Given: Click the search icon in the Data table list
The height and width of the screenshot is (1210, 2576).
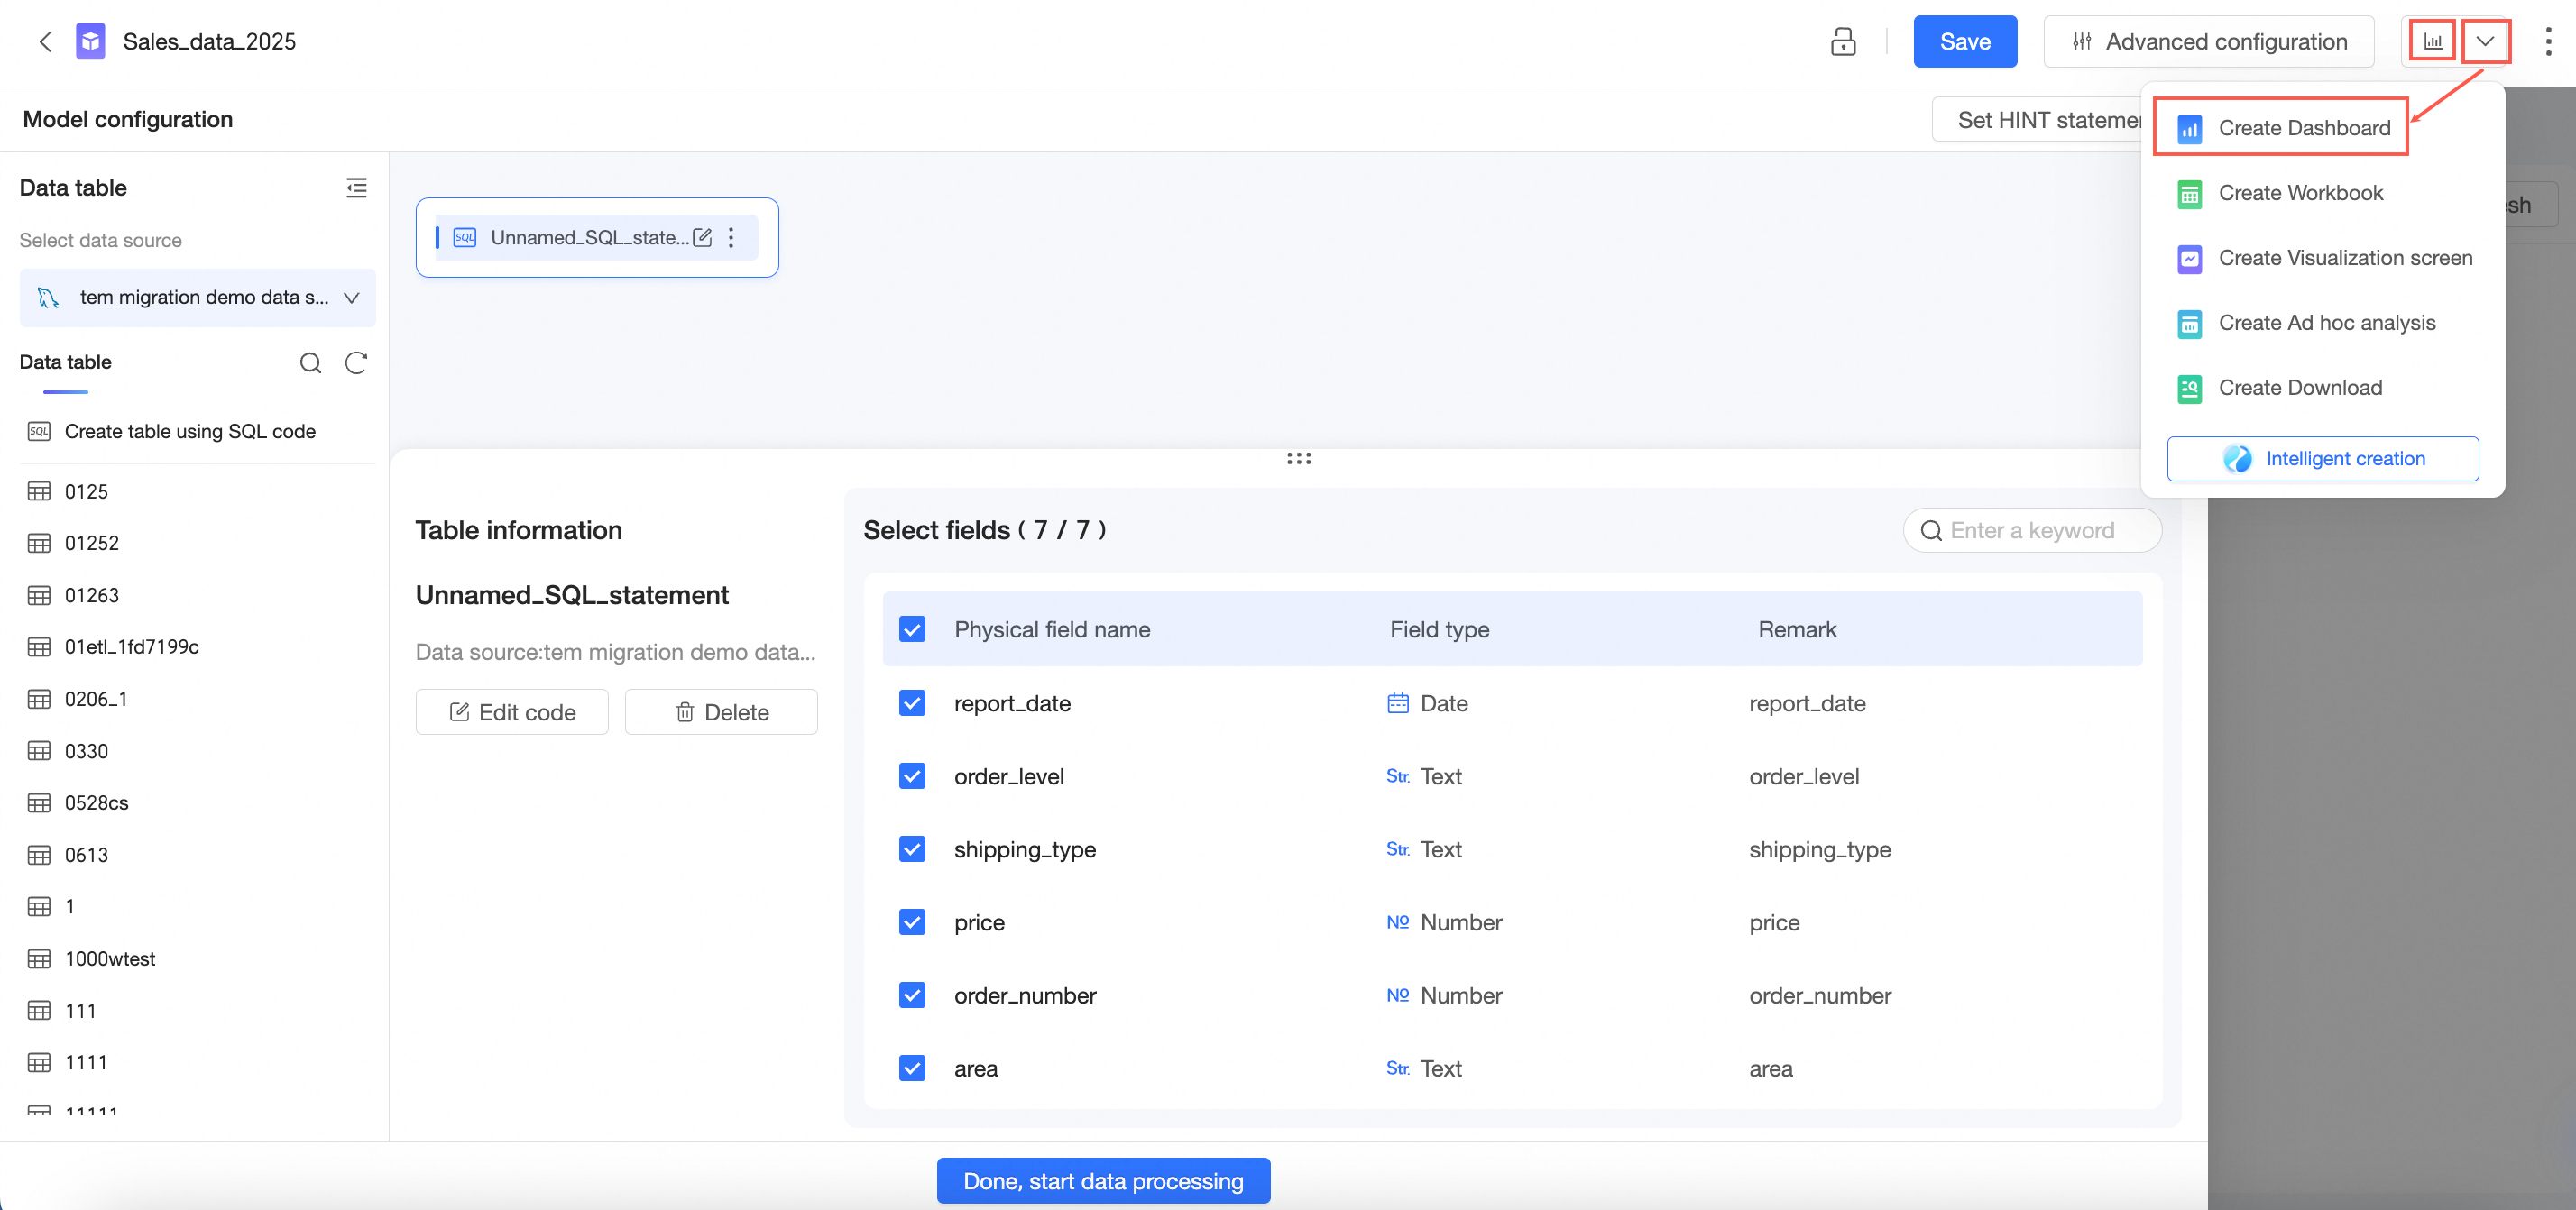Looking at the screenshot, I should pos(311,362).
